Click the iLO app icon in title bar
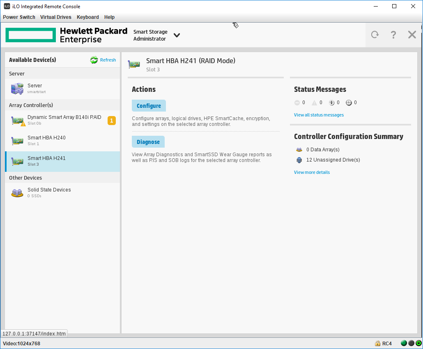 tap(7, 6)
